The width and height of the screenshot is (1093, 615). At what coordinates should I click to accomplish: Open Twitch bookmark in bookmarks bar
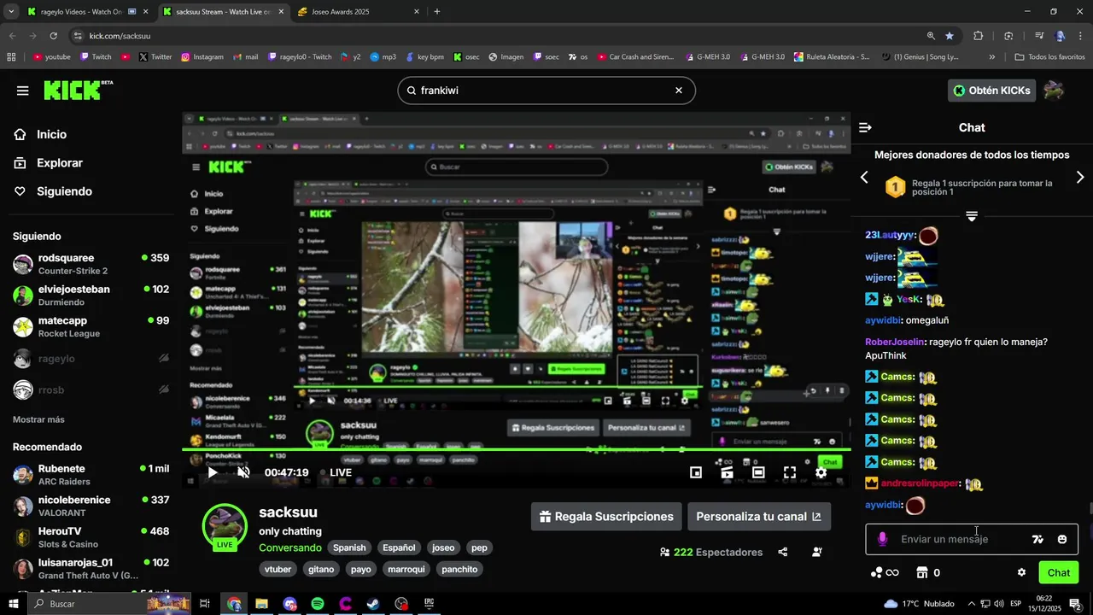coord(96,56)
